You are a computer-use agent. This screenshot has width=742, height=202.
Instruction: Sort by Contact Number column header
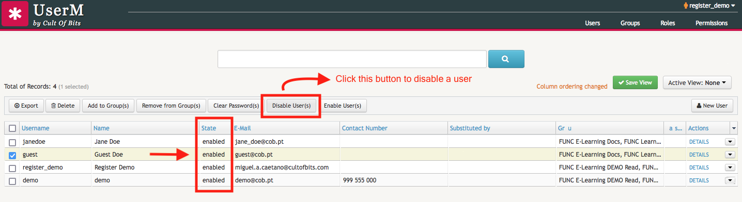(x=365, y=128)
